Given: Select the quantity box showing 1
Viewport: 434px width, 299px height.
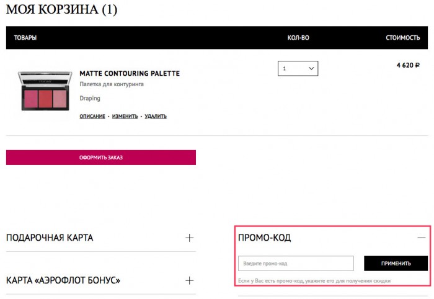Looking at the screenshot, I should point(298,68).
